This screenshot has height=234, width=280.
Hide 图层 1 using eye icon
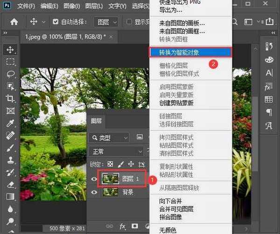tap(94, 179)
